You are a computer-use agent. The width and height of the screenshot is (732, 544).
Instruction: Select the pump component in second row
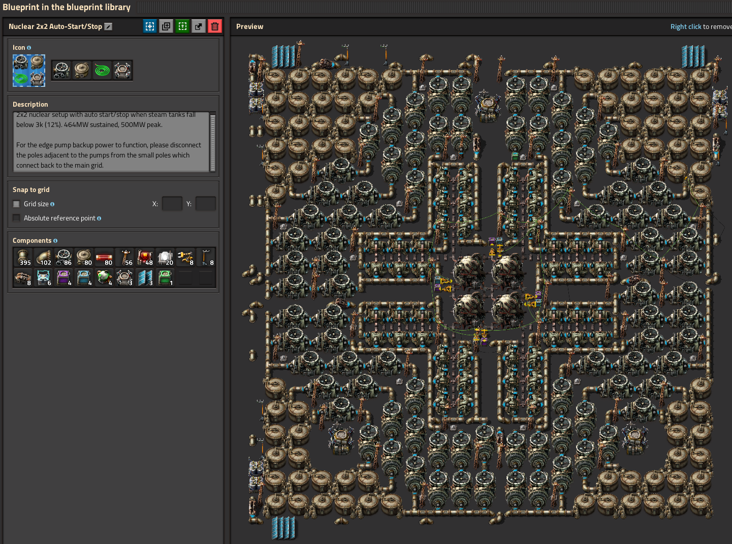23,278
